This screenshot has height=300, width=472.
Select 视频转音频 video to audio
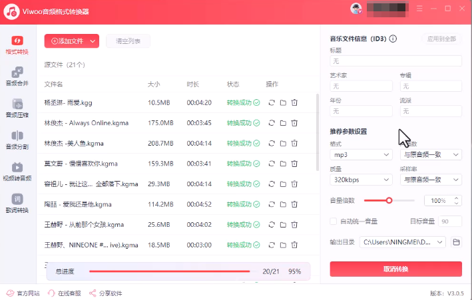point(17,172)
